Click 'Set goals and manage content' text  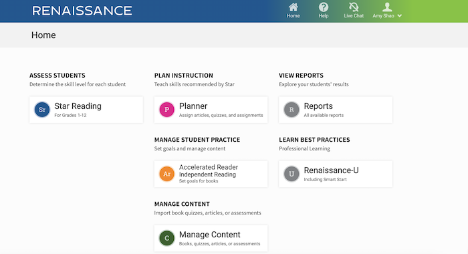(190, 148)
